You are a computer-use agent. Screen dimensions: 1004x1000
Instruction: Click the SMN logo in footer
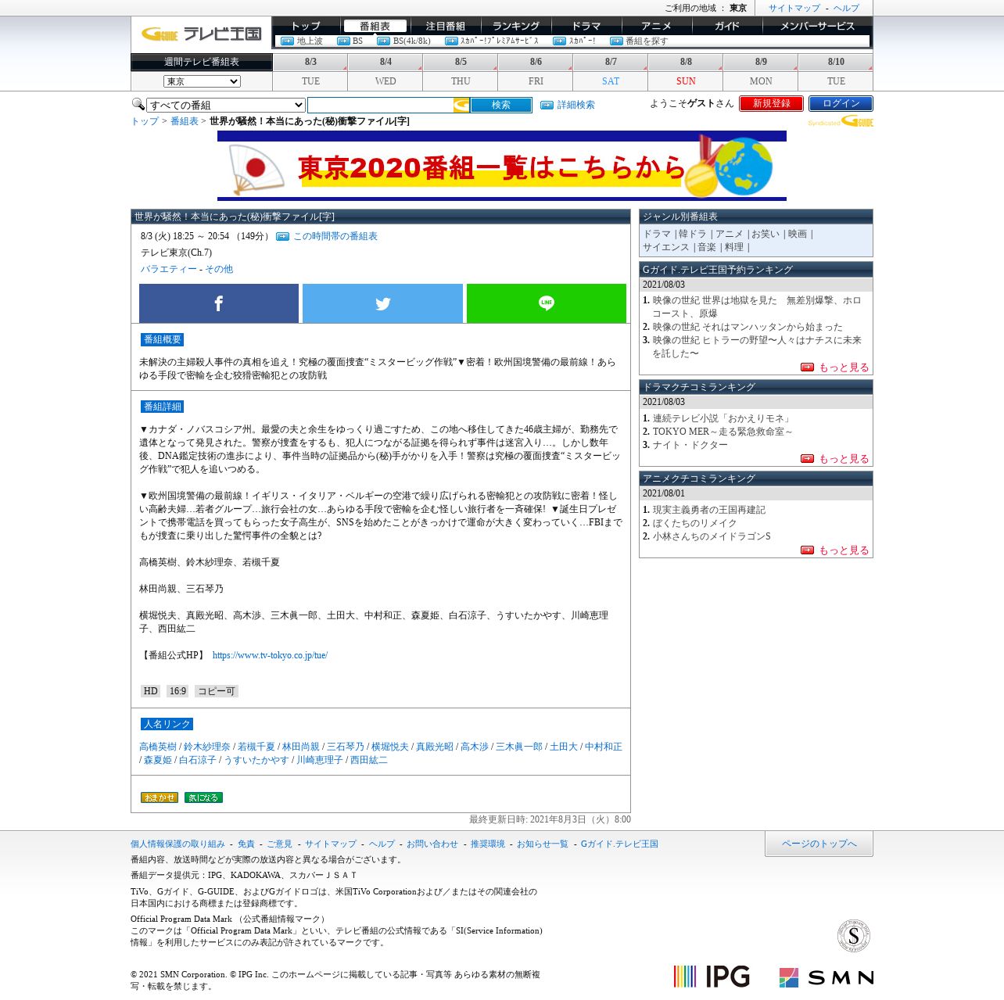[x=826, y=977]
